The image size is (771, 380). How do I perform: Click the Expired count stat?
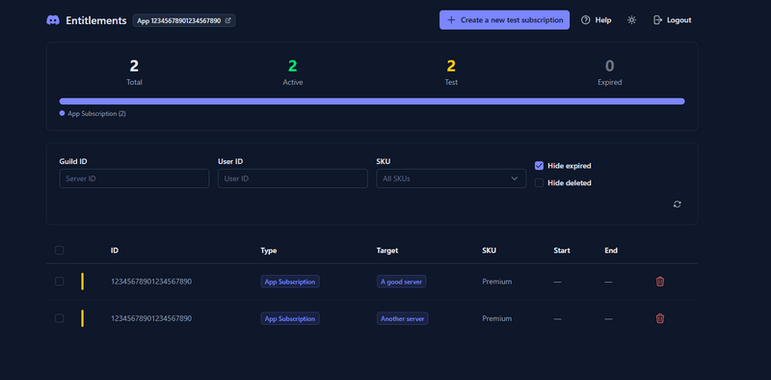(x=610, y=72)
